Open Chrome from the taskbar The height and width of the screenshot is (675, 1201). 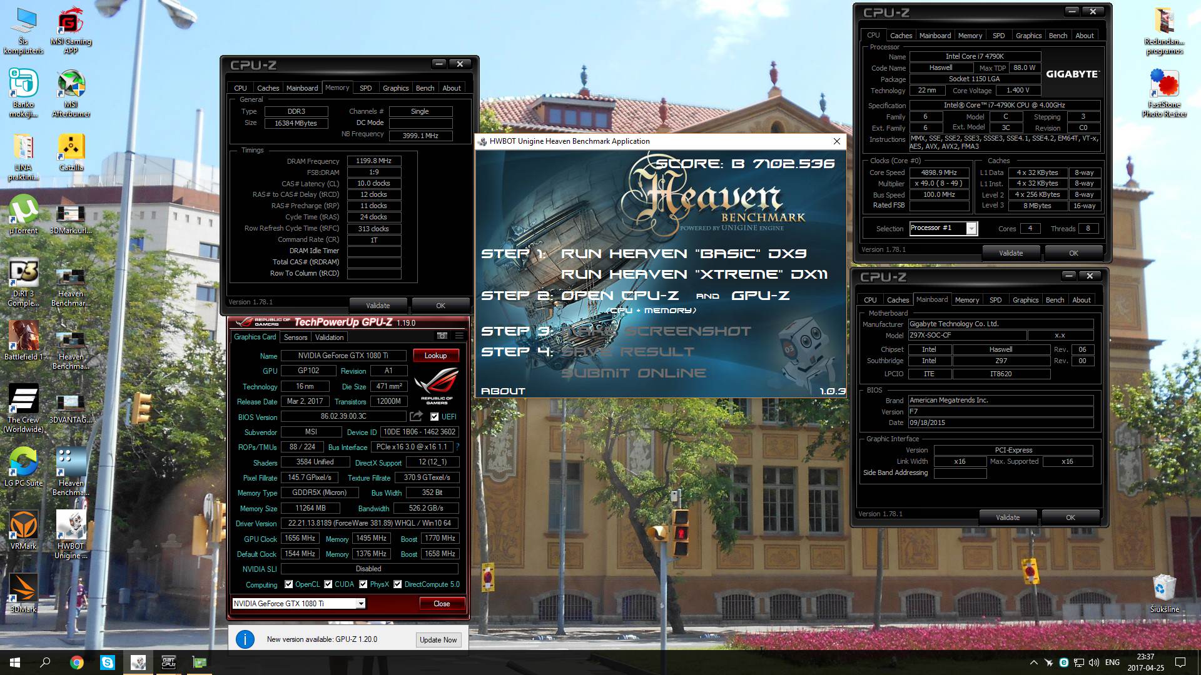pos(76,662)
